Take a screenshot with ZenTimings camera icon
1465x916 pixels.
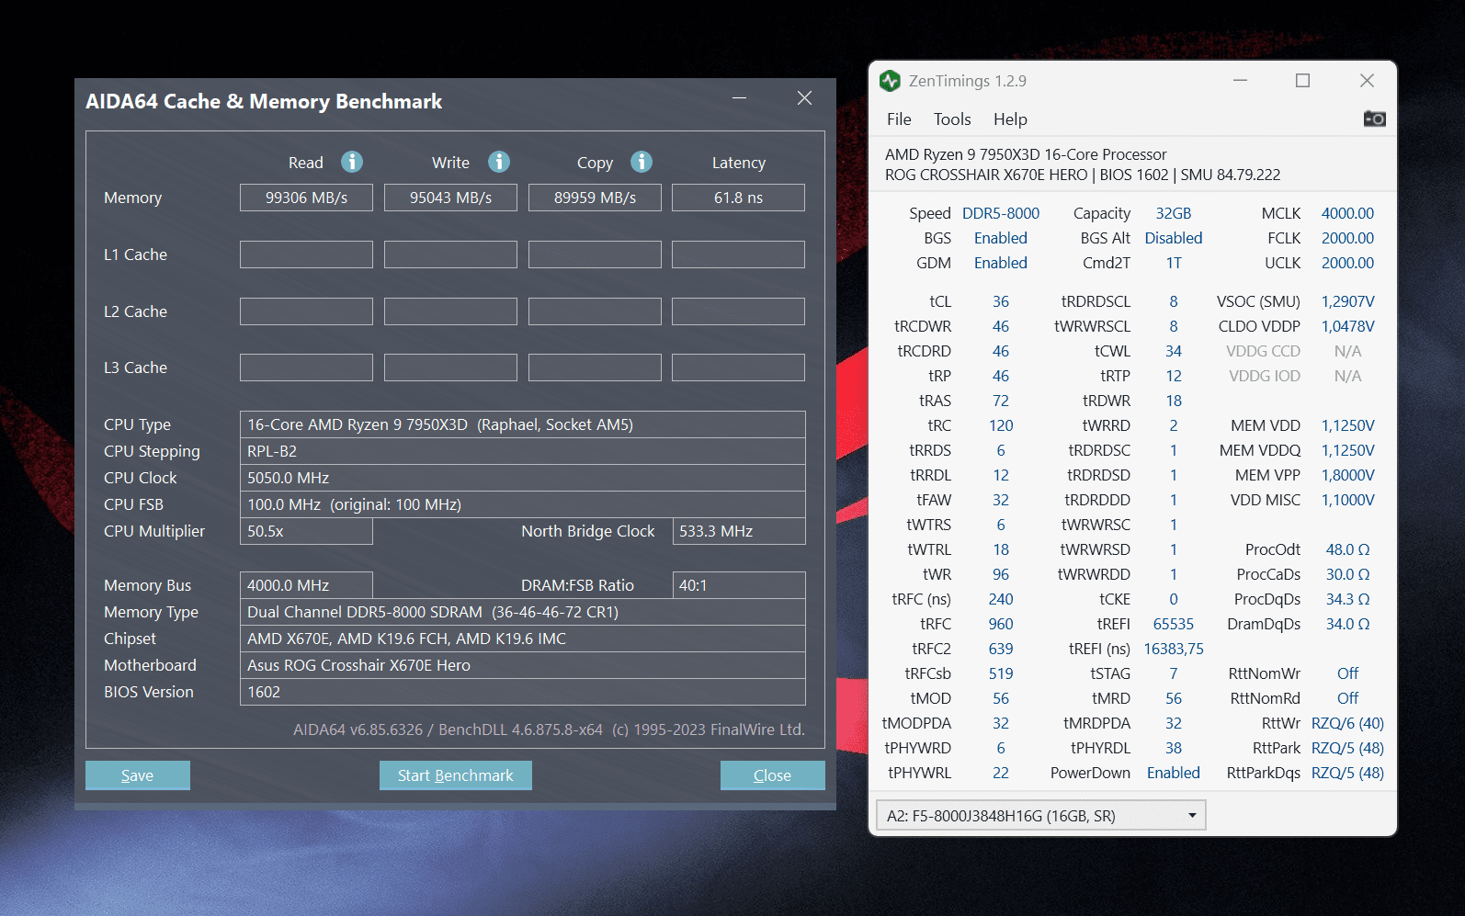pyautogui.click(x=1374, y=119)
